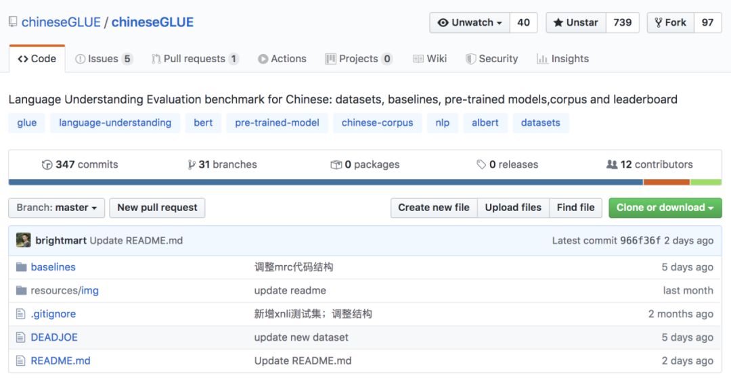
Task: Click the .gitignore file icon
Action: point(20,314)
